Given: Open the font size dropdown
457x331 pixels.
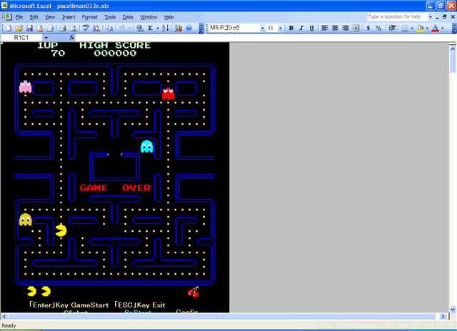Looking at the screenshot, I should point(282,28).
